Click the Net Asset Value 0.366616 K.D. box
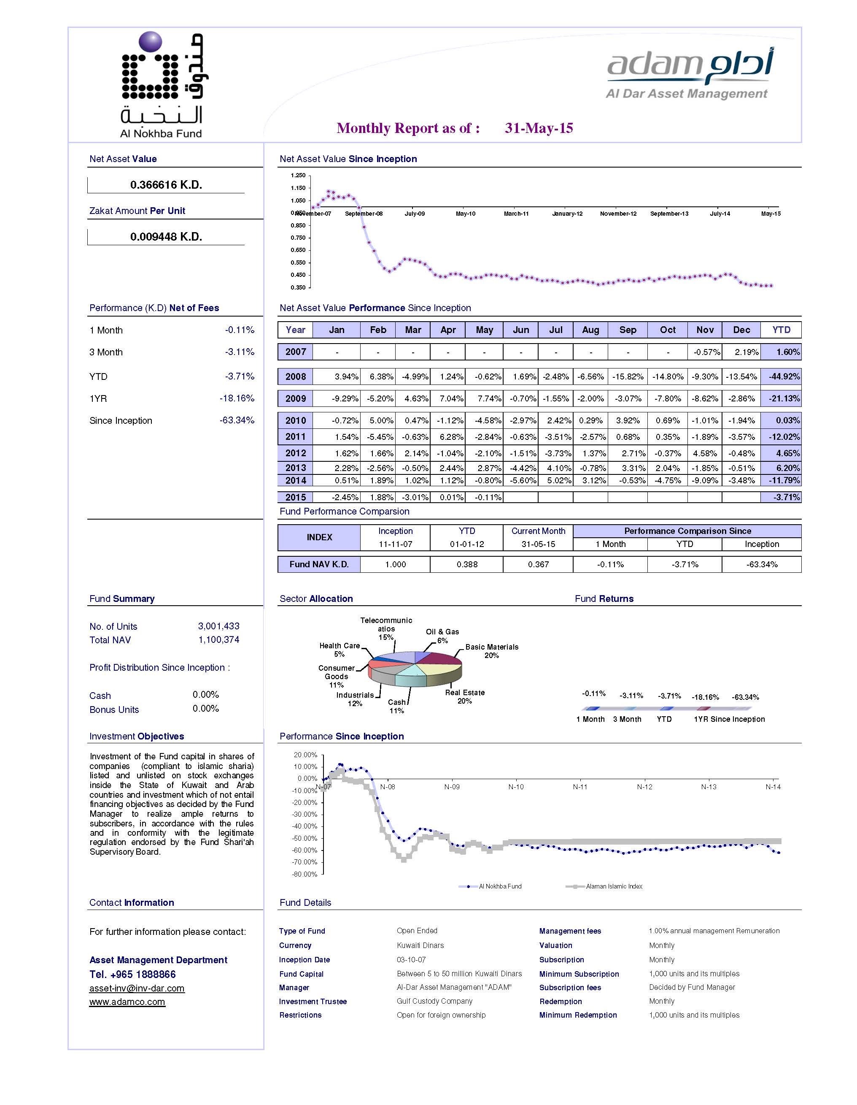The width and height of the screenshot is (857, 1105). click(x=166, y=185)
